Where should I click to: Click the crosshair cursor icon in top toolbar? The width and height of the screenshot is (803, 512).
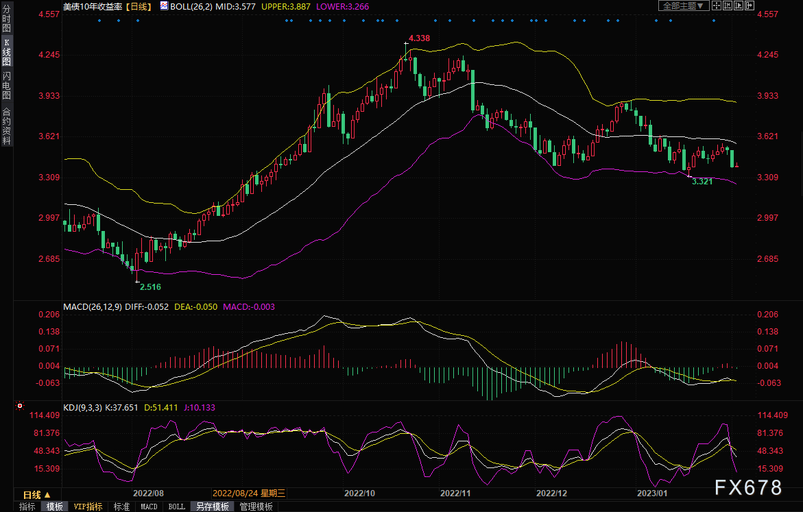pyautogui.click(x=716, y=5)
